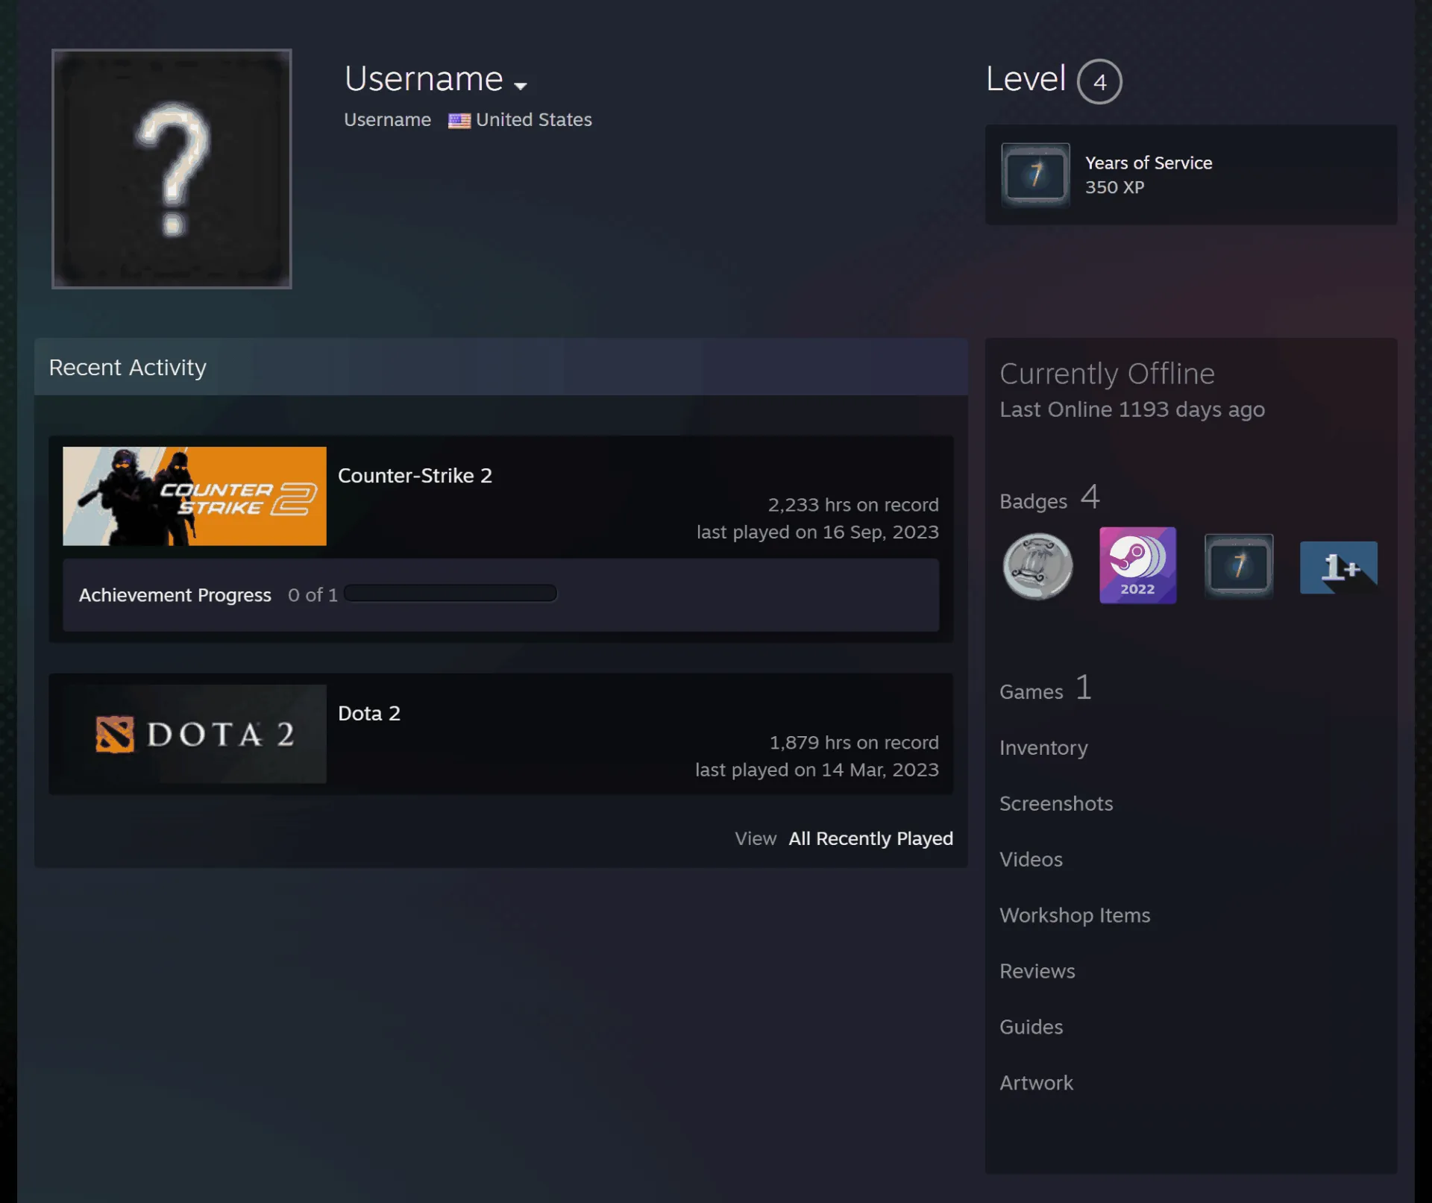Expand the Username dropdown arrow

521,86
